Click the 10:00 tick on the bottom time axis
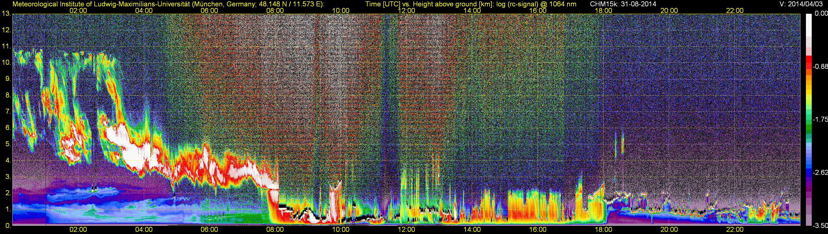Image resolution: width=828 pixels, height=234 pixels. point(341,230)
